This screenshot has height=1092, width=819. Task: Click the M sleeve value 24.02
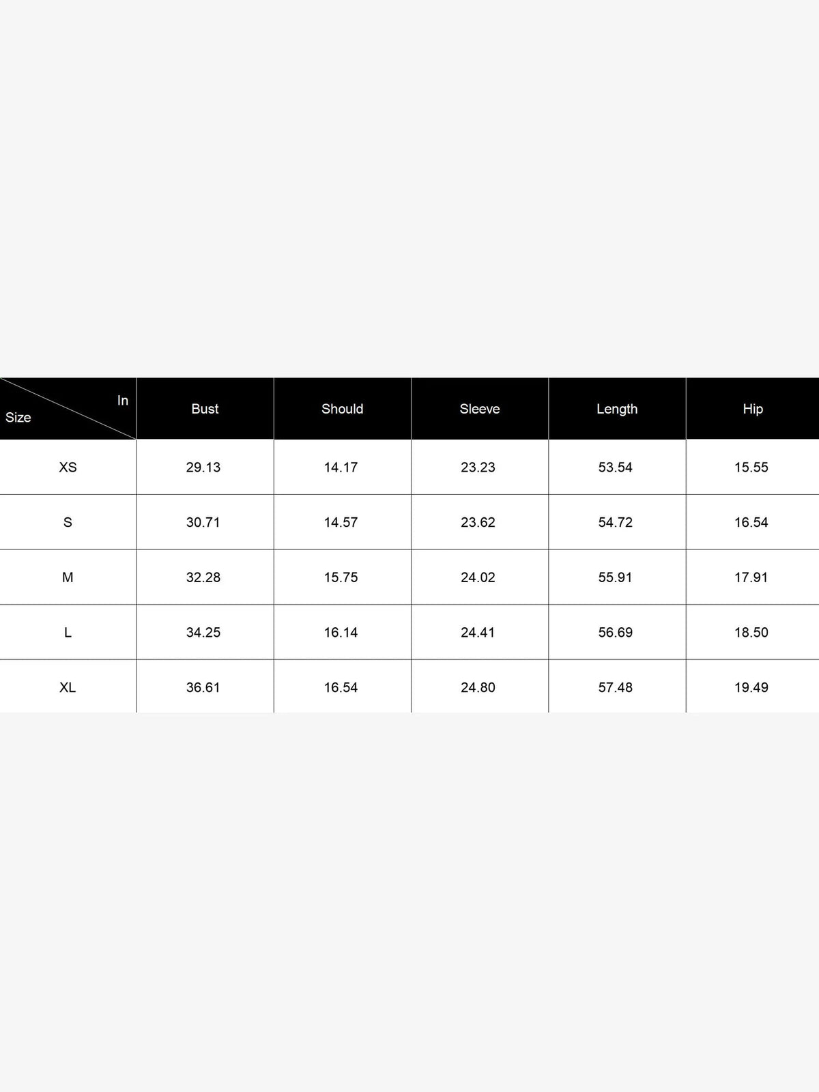[x=478, y=577]
